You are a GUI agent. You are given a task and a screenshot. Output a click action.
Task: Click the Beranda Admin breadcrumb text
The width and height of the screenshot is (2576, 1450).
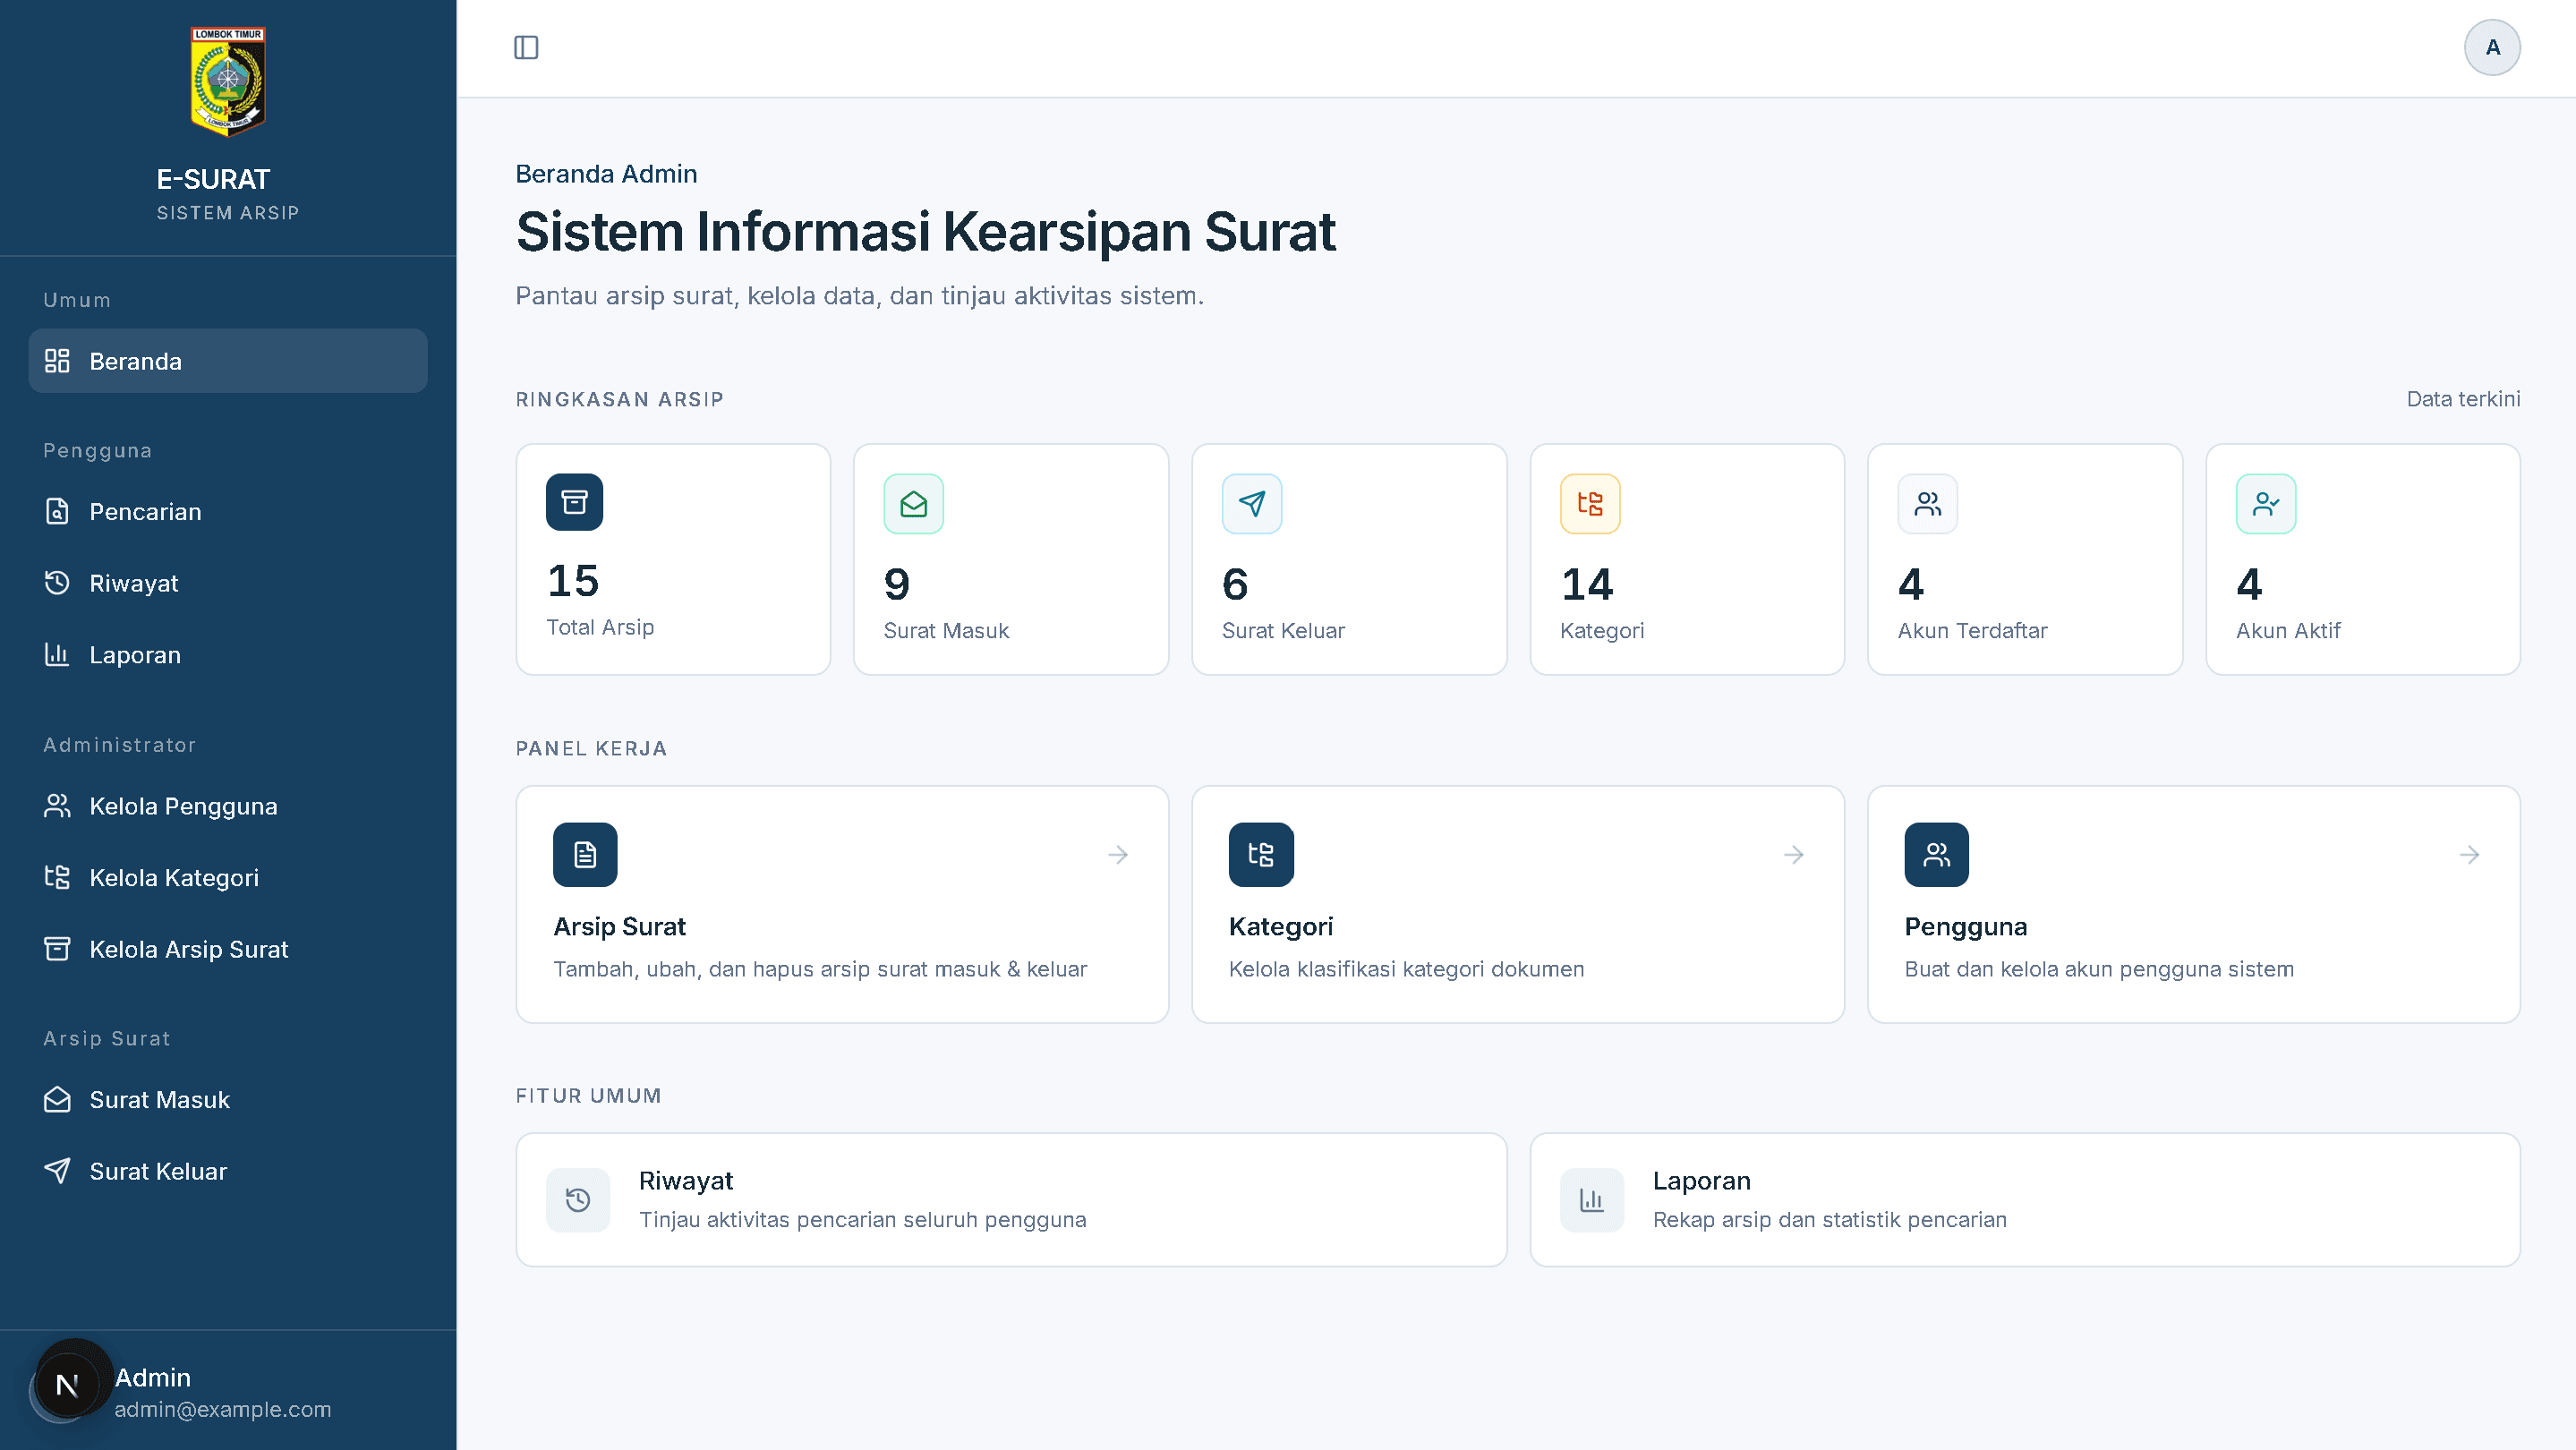click(x=606, y=174)
